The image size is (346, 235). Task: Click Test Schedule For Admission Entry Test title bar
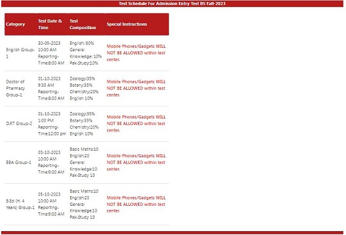pyautogui.click(x=172, y=3)
